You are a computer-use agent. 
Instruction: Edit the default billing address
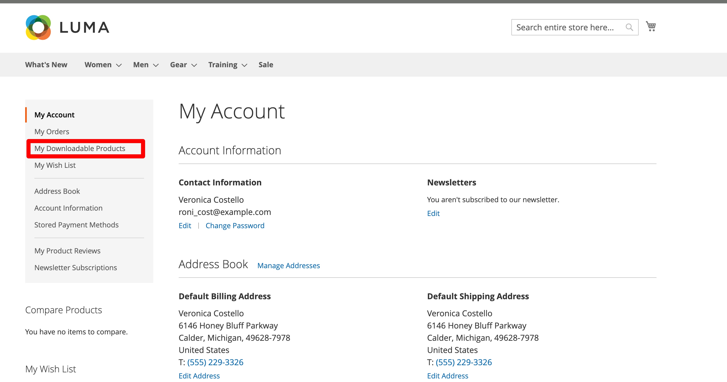click(x=199, y=376)
